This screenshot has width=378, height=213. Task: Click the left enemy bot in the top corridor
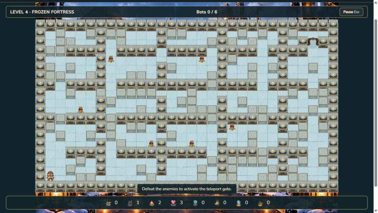[x=111, y=59]
